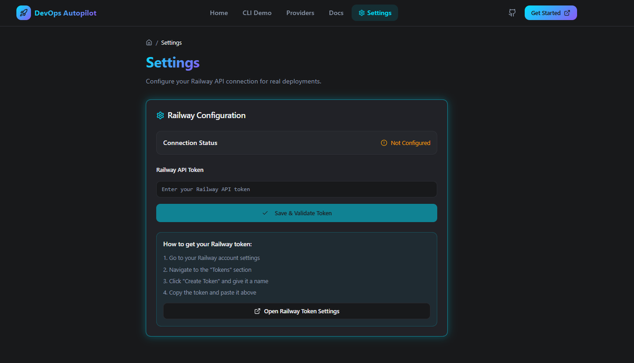Viewport: 634px width, 363px height.
Task: Select the Settings nav tab
Action: 375,13
